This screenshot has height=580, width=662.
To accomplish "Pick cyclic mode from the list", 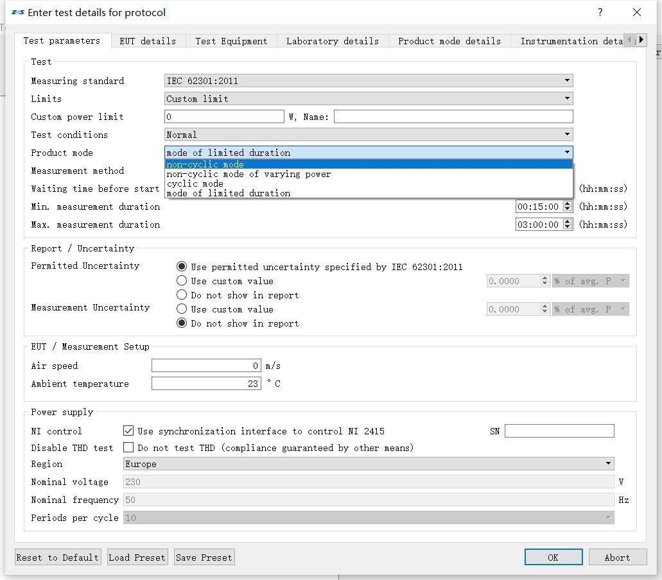I will click(x=195, y=183).
